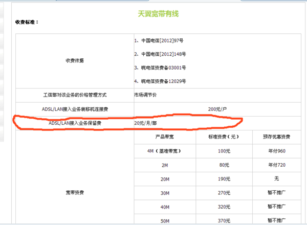Screen dimensions: 307x225
Task: Click the 80元 price cell
Action: click(224, 165)
